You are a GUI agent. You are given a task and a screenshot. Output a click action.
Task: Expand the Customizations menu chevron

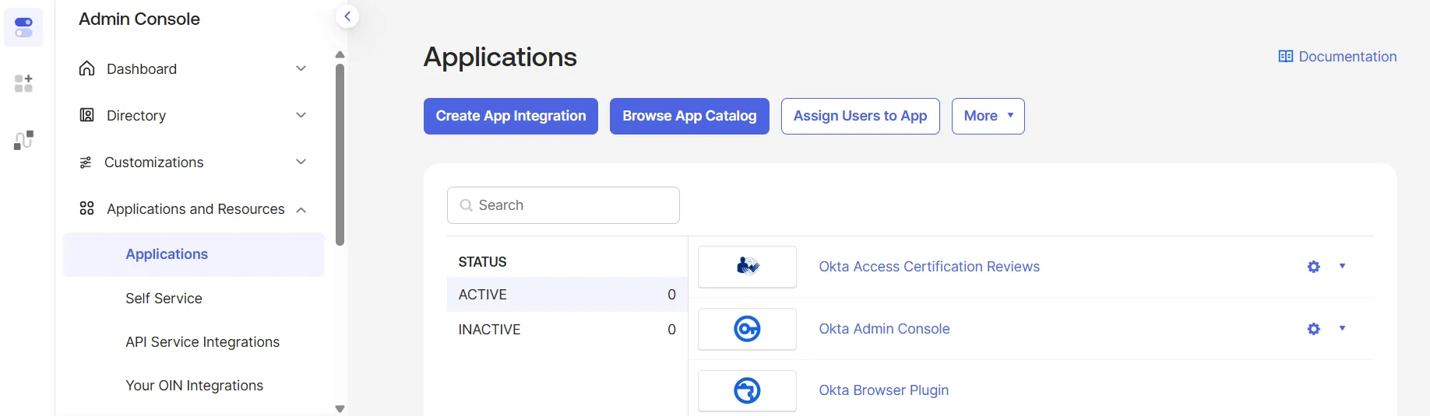tap(301, 162)
